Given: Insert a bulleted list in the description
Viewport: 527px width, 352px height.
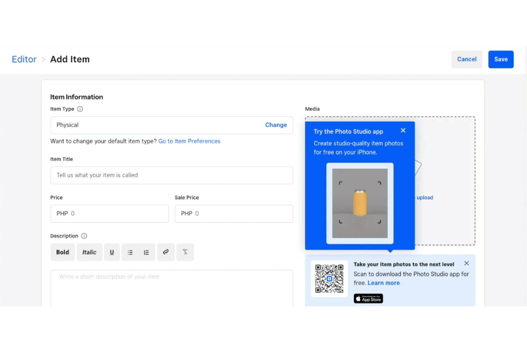Looking at the screenshot, I should [x=130, y=252].
